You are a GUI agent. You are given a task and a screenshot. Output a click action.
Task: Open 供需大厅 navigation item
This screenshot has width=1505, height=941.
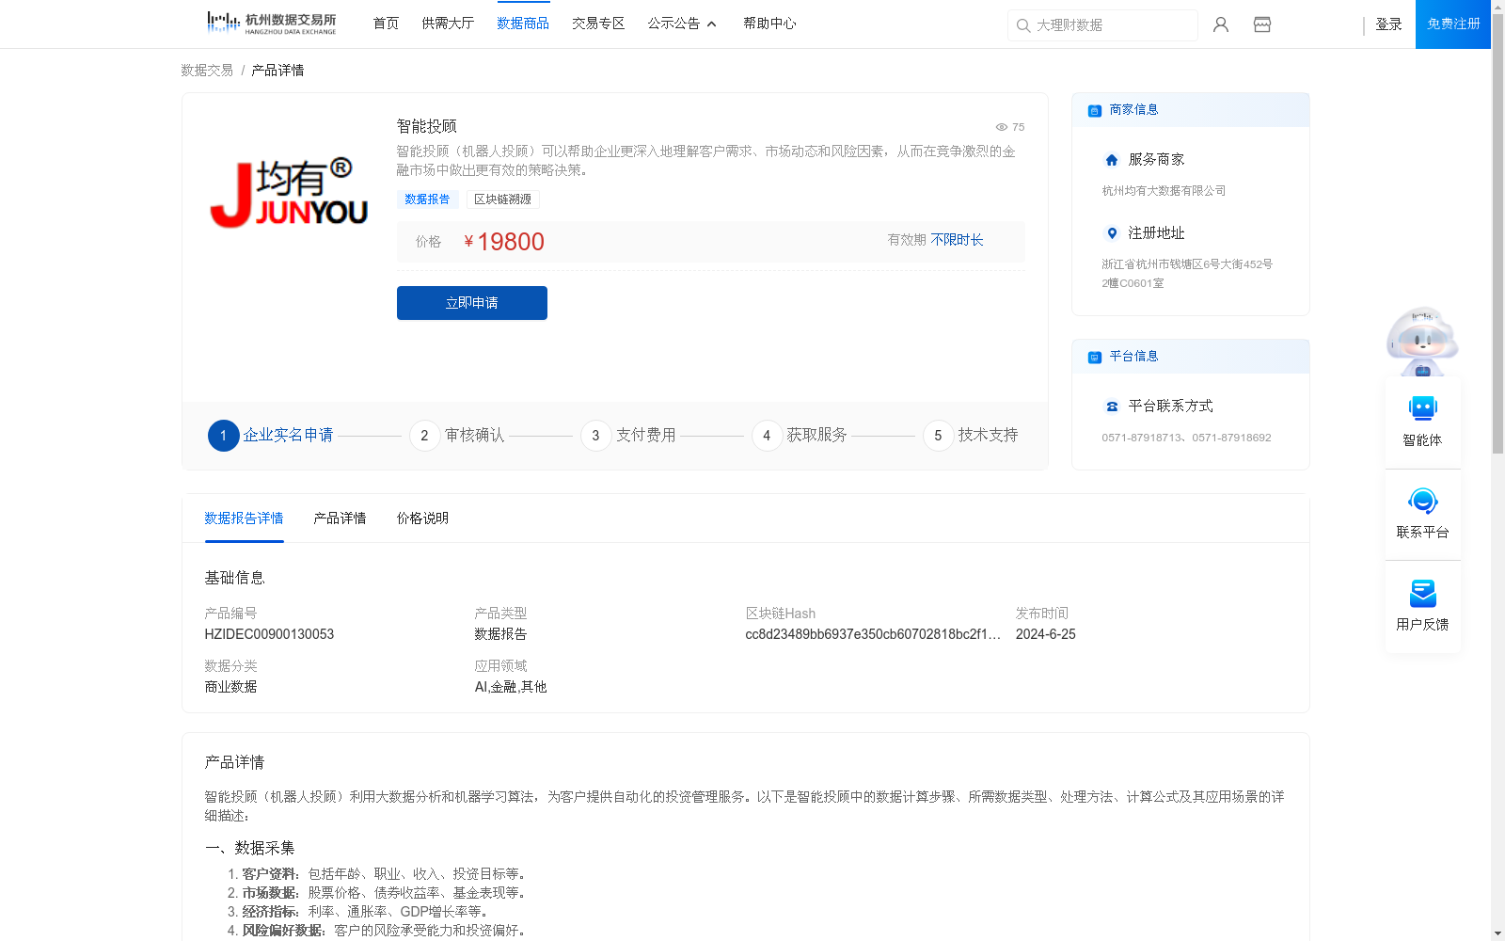point(448,24)
